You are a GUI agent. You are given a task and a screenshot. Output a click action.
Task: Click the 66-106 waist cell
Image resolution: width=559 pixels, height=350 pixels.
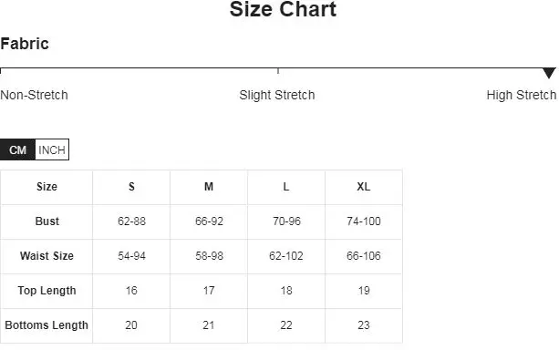364,256
